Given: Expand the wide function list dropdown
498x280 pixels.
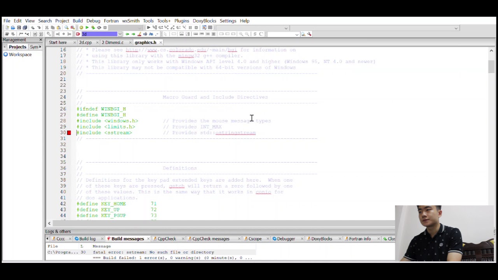Looking at the screenshot, I should [456, 28].
